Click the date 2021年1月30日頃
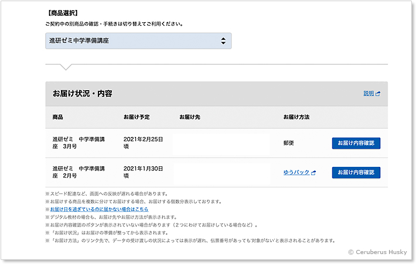Screen dimensions: 416x264 pyautogui.click(x=144, y=172)
